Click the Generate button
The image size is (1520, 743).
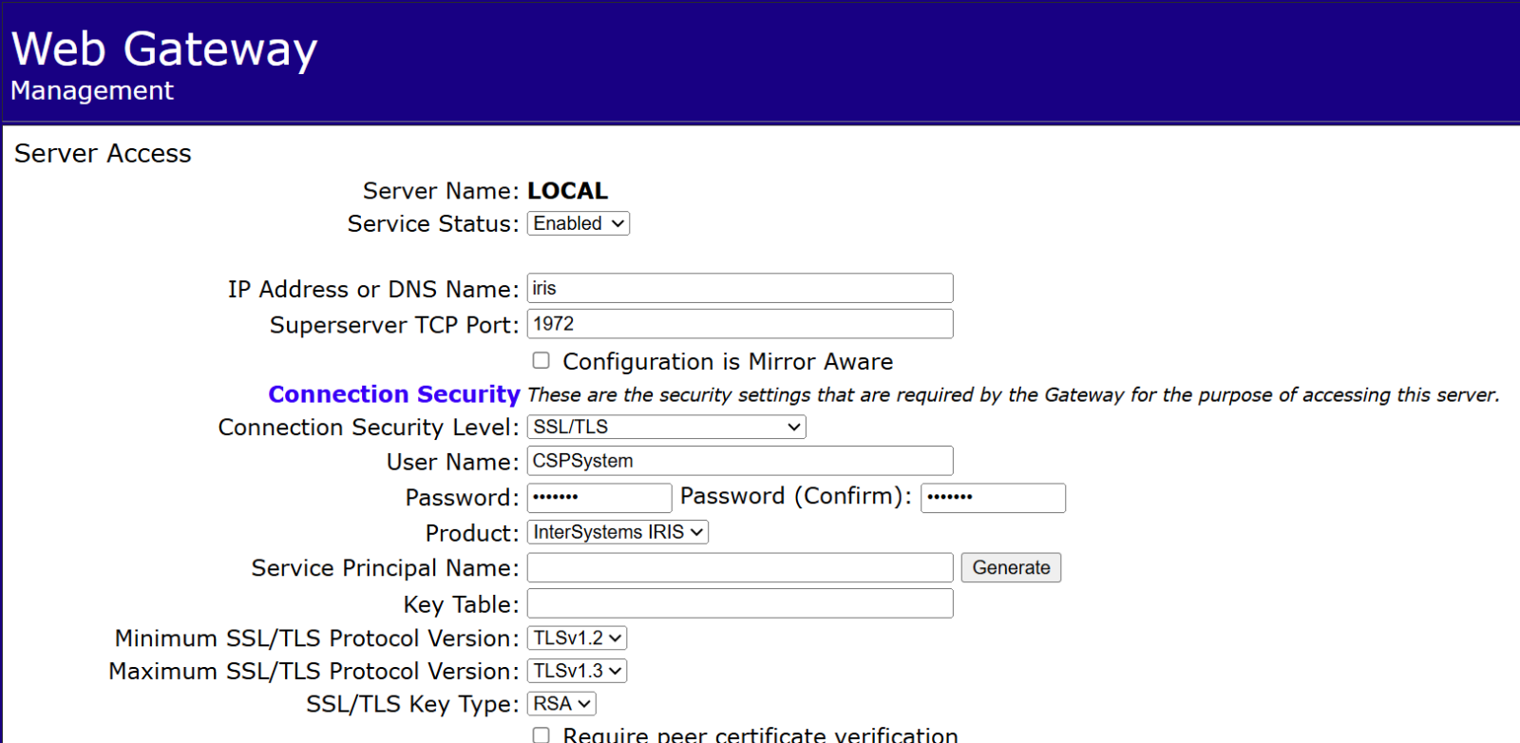pyautogui.click(x=1011, y=567)
